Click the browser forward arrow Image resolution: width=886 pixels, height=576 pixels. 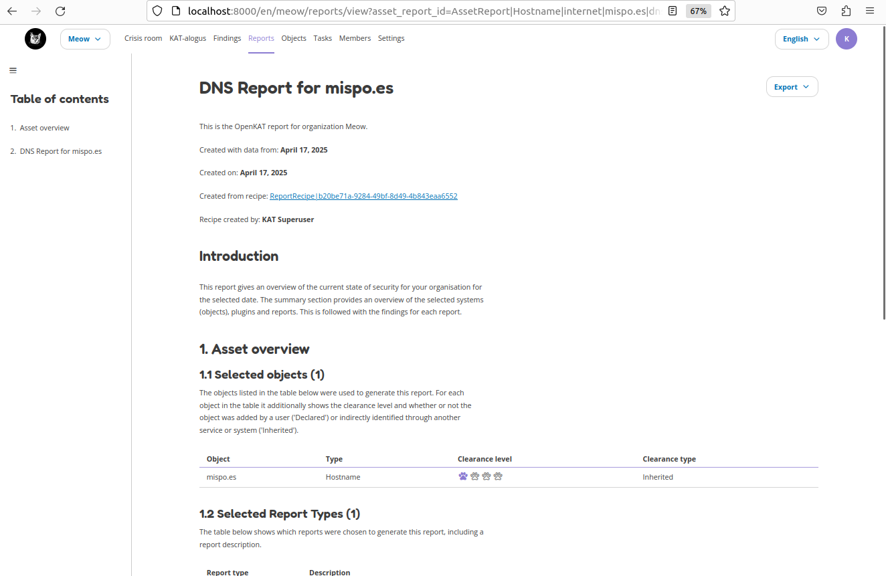36,11
